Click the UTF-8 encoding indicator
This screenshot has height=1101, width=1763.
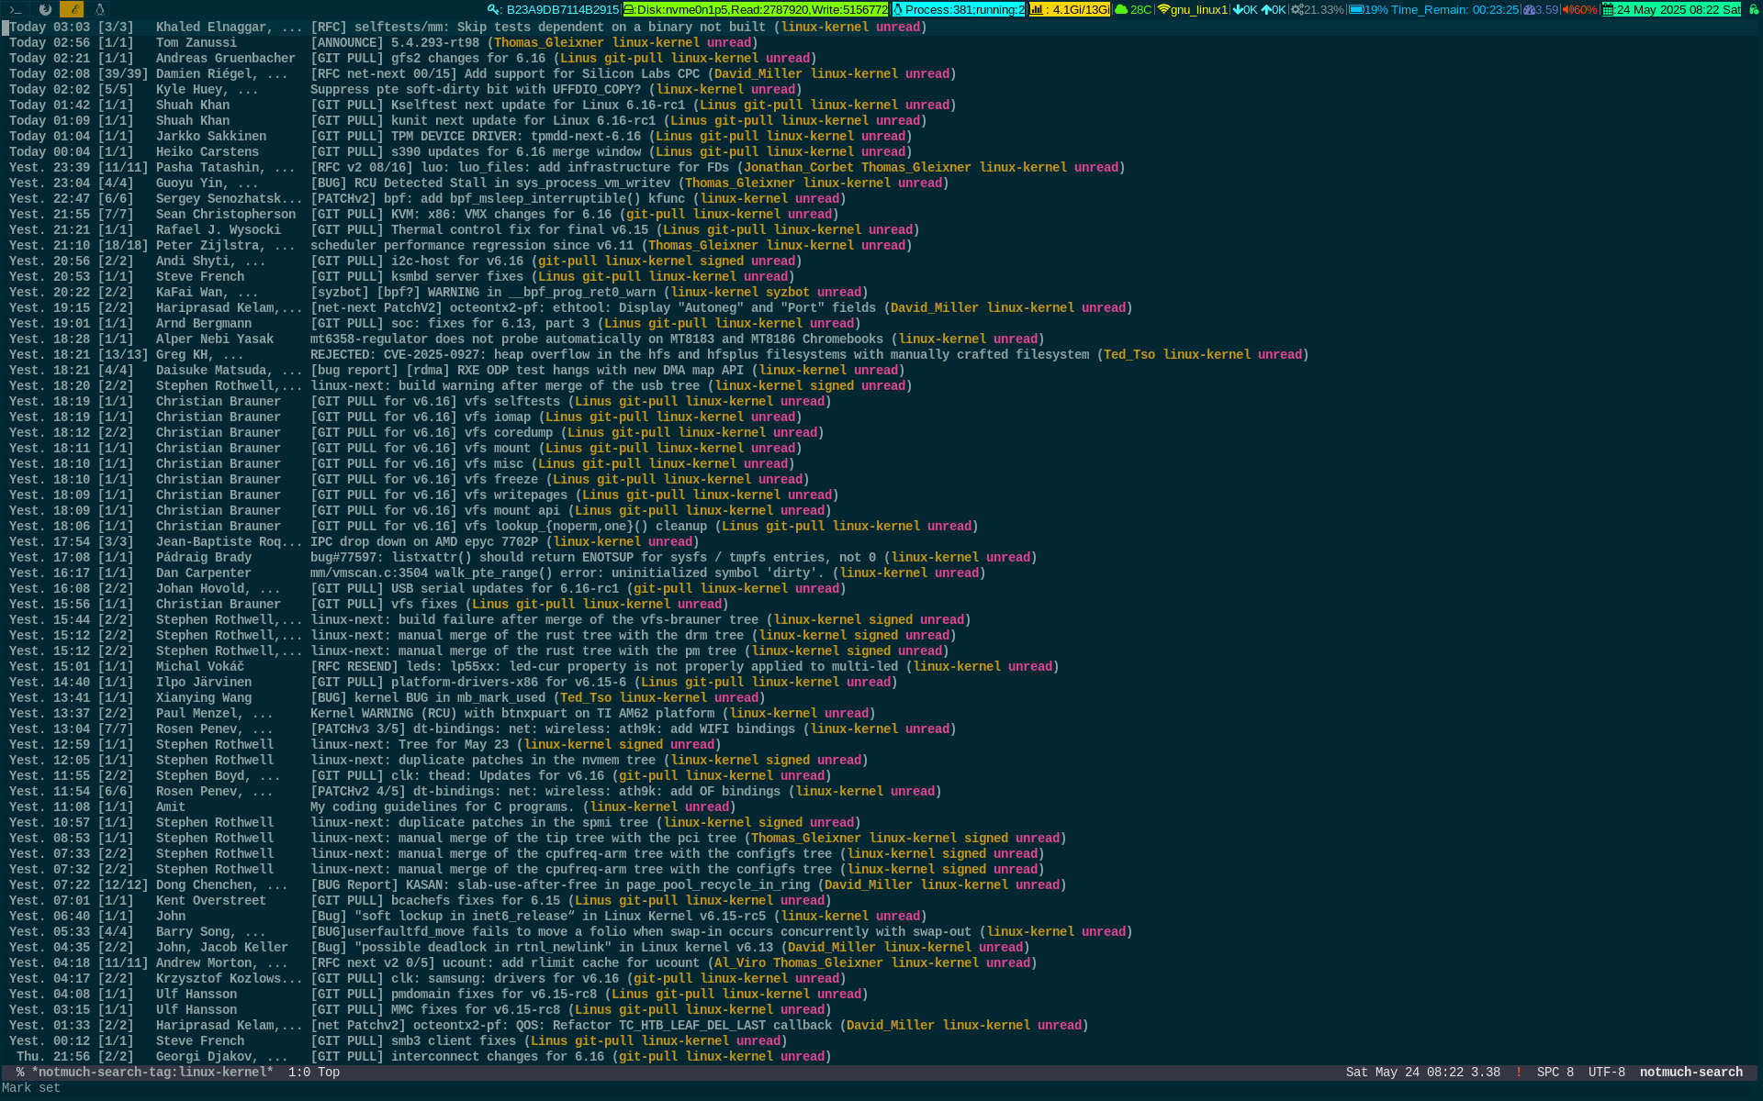(x=1606, y=1072)
